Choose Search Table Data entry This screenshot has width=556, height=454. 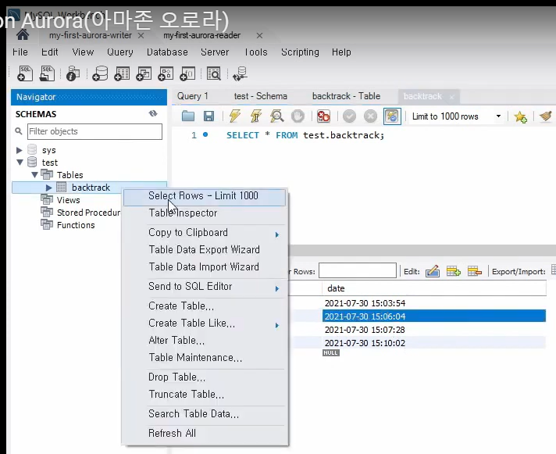pos(205,414)
